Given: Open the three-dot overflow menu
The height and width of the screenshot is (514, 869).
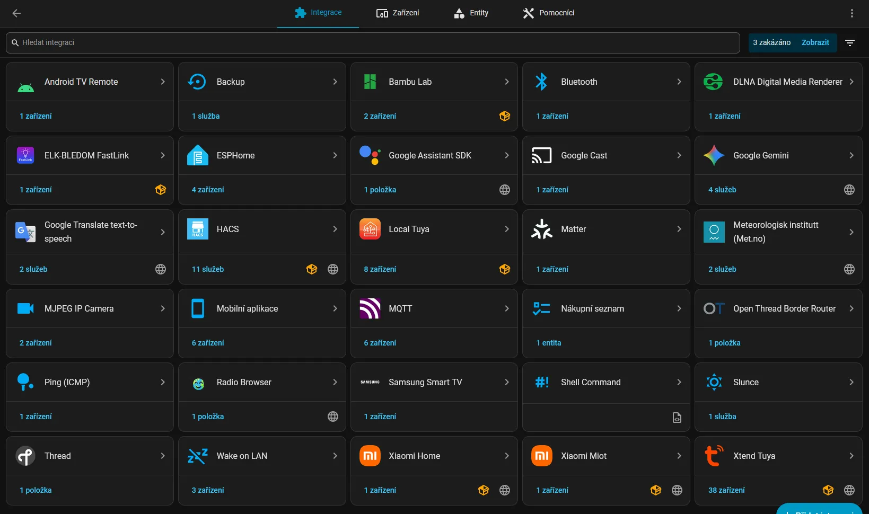Looking at the screenshot, I should coord(852,13).
